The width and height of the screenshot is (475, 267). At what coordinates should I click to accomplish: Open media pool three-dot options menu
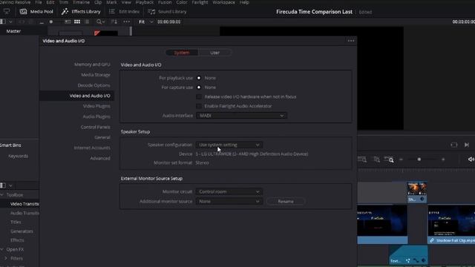[127, 22]
